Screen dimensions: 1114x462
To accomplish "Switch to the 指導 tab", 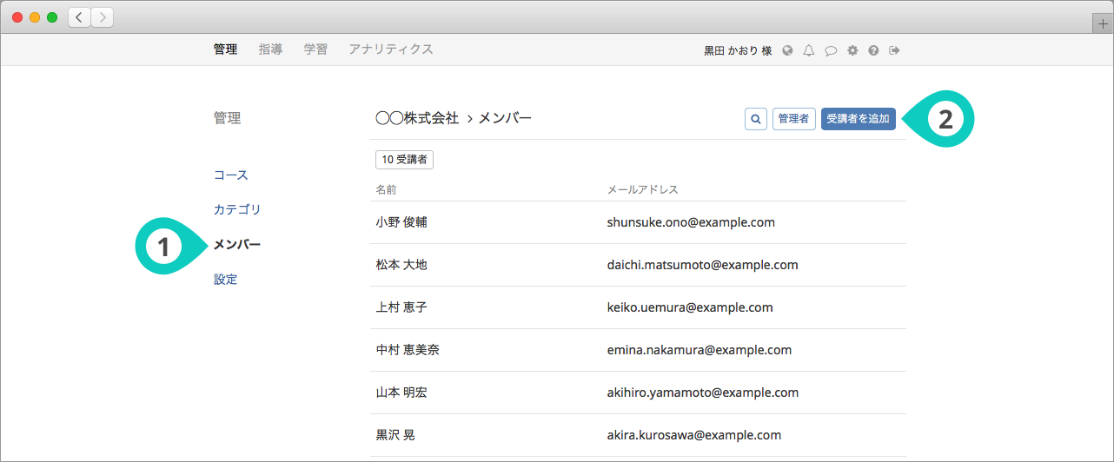I will click(x=270, y=49).
